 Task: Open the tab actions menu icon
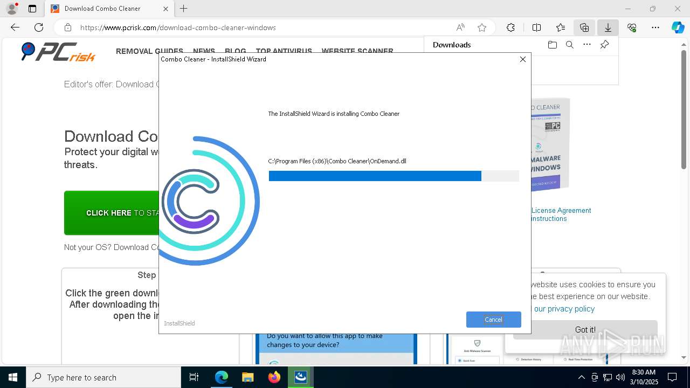point(32,9)
